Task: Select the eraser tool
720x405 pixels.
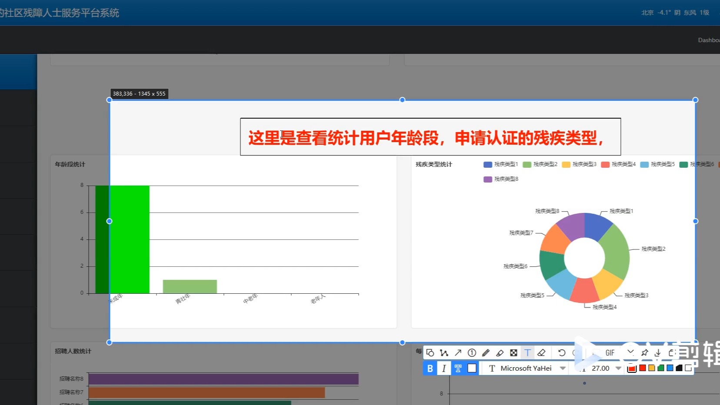Action: pyautogui.click(x=541, y=352)
